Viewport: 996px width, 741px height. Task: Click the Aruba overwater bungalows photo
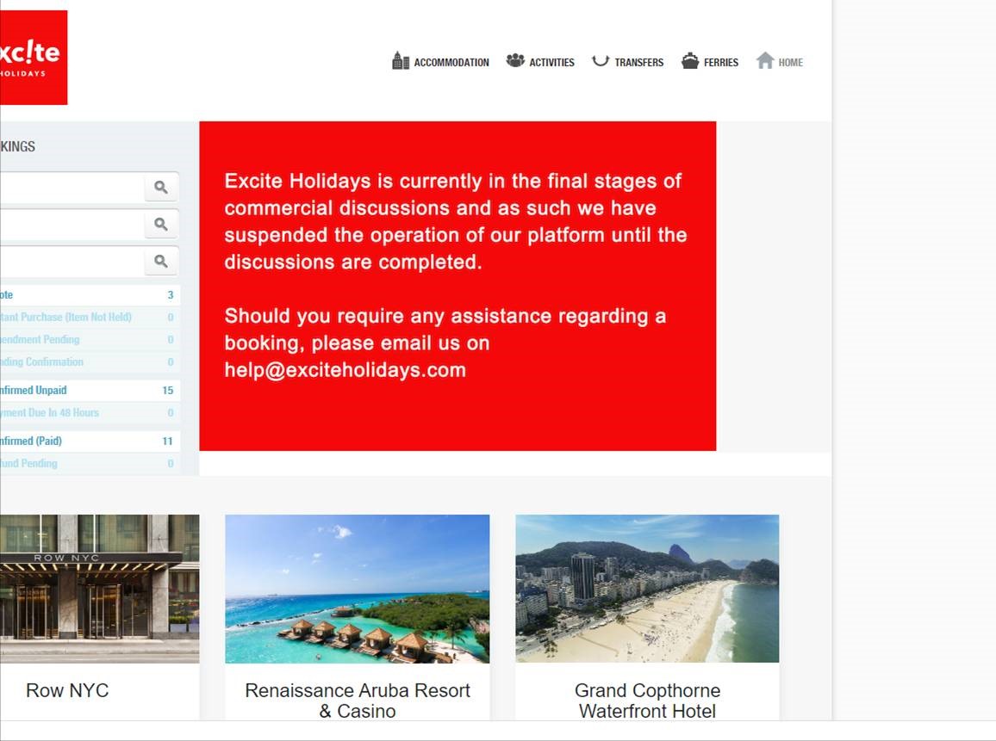click(357, 589)
